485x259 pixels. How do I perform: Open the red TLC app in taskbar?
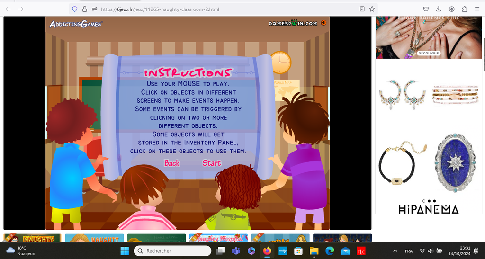click(x=361, y=250)
